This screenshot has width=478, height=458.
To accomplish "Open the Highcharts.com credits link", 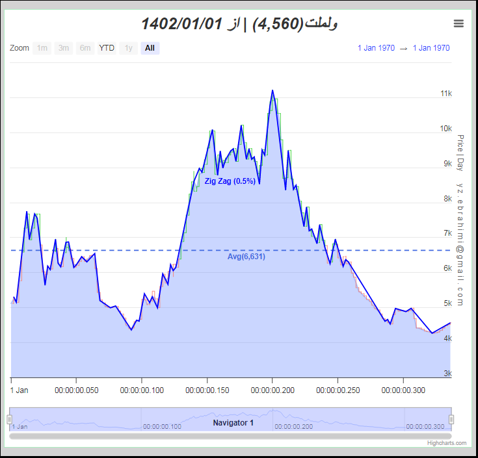I will (447, 443).
